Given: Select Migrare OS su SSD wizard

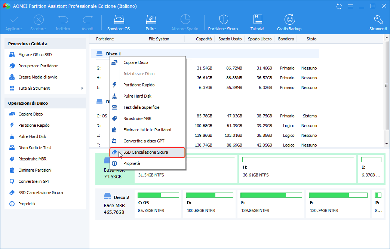Looking at the screenshot, I should [35, 55].
